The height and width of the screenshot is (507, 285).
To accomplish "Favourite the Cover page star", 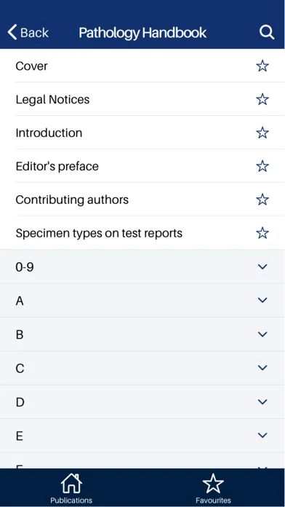I will click(262, 66).
